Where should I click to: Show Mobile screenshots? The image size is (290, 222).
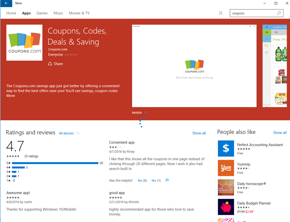(137, 113)
